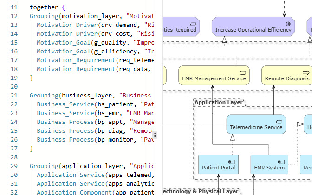Screen dimensions: 312x195
Task: Click the 'together' keyword on line 11
Action: tap(44, 7)
